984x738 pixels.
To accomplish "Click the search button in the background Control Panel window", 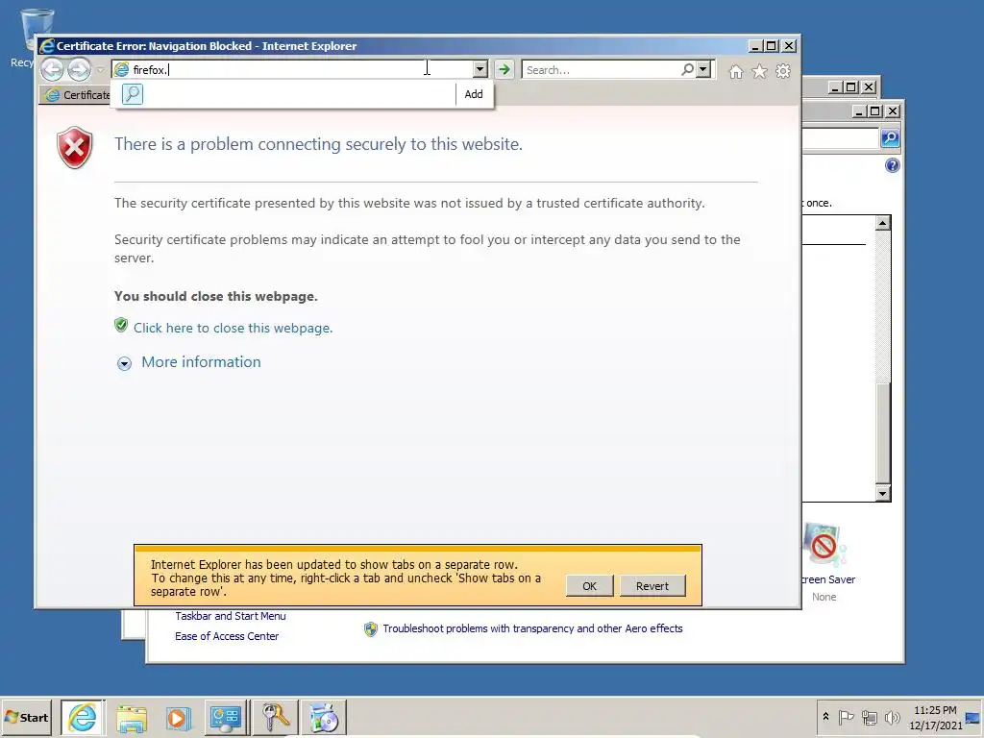I will point(891,138).
